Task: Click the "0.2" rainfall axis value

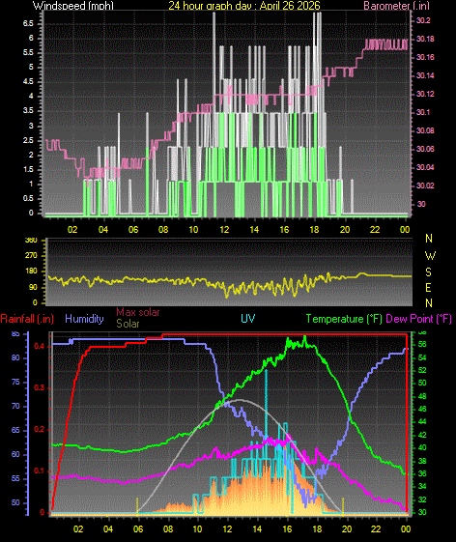Action: (x=40, y=429)
